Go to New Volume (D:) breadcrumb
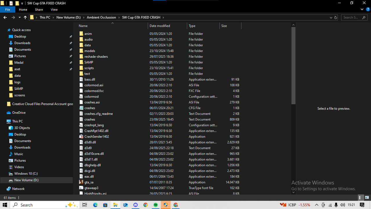The height and width of the screenshot is (209, 371). pos(68,17)
